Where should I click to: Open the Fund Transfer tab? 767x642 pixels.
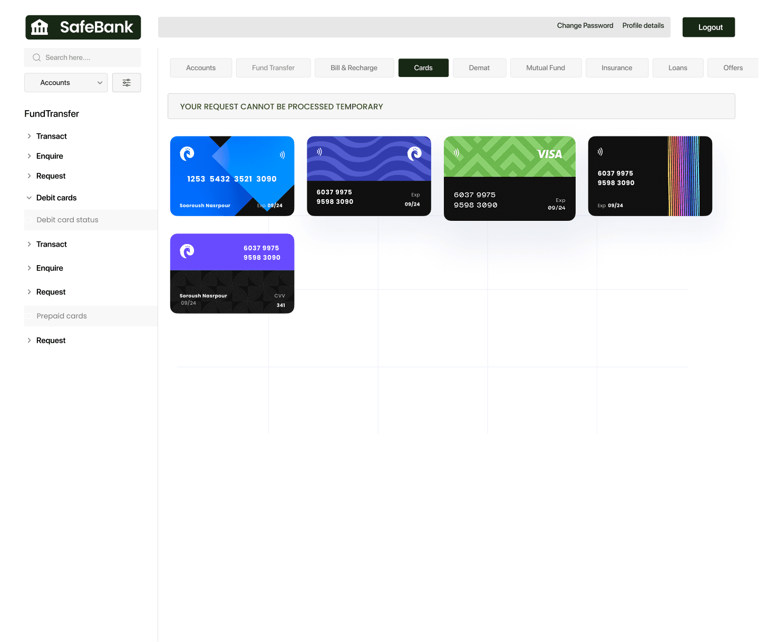273,68
